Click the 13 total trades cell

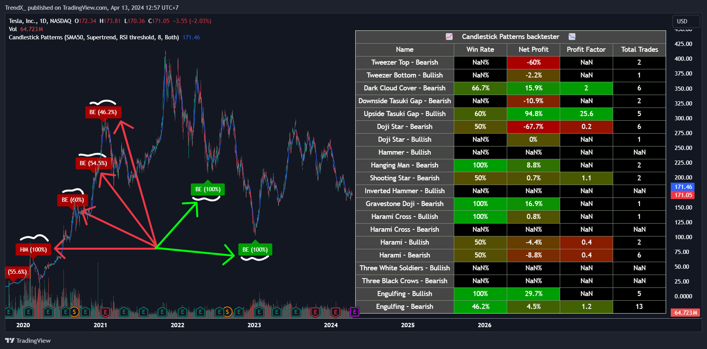(x=639, y=307)
